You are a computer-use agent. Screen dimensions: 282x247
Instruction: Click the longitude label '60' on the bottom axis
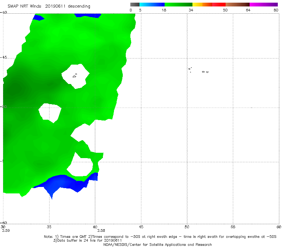tap(279, 227)
